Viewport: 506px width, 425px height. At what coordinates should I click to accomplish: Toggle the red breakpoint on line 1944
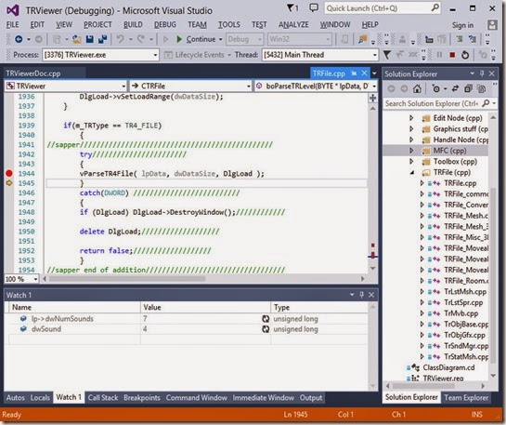(9, 174)
